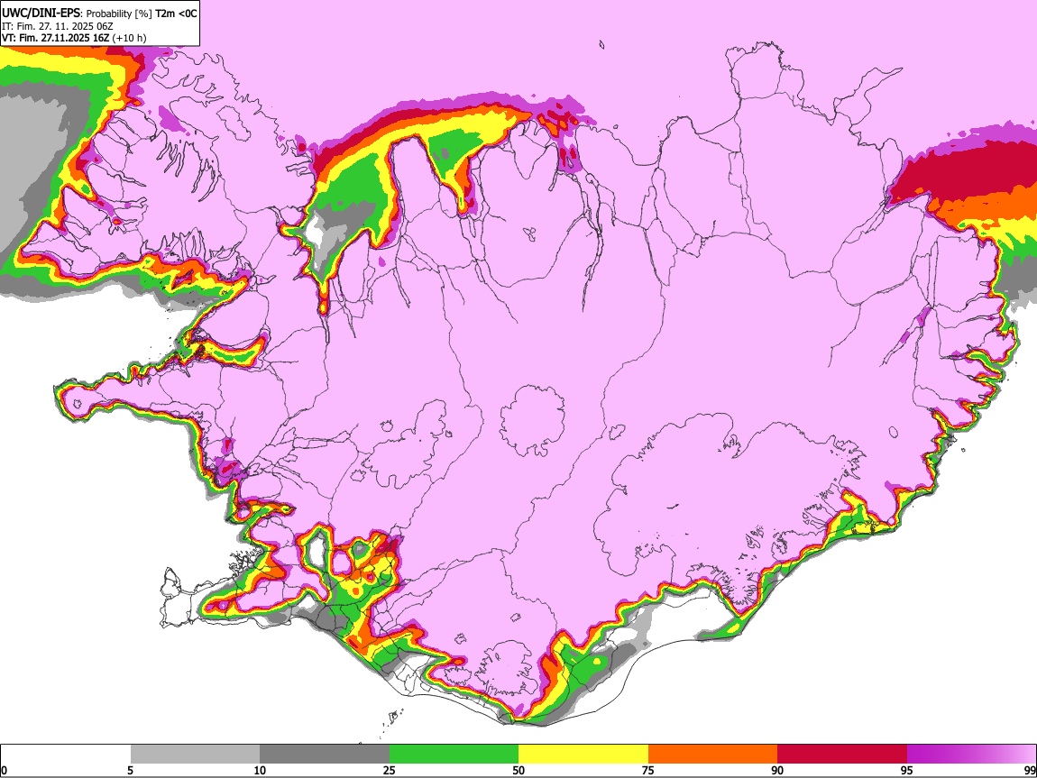The width and height of the screenshot is (1037, 778).
Task: Click the white 0–5 legend color segment
Action: click(66, 754)
